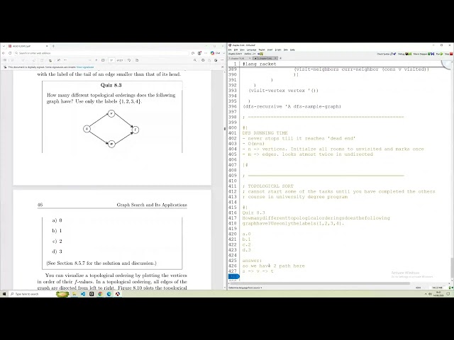
Task: Open DrRacket View menu
Action: click(242, 50)
